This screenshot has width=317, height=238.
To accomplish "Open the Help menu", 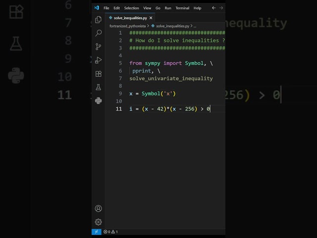I will [197, 8].
